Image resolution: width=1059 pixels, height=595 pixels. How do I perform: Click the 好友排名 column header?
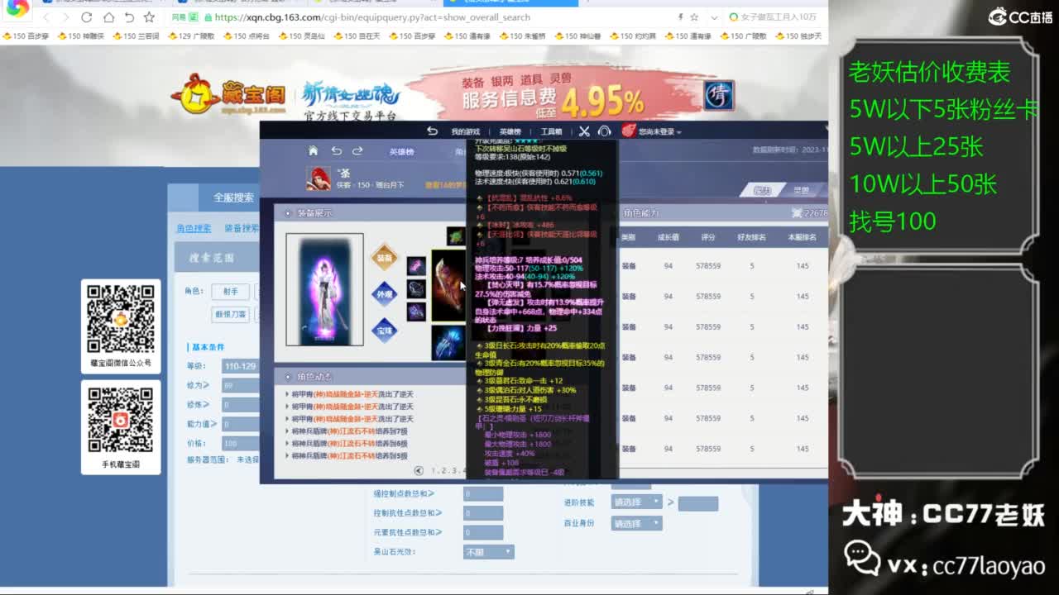tap(751, 237)
